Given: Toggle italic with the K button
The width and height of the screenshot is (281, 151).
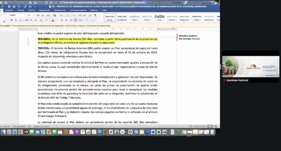Looking at the screenshot, I should pyautogui.click(x=16, y=20).
